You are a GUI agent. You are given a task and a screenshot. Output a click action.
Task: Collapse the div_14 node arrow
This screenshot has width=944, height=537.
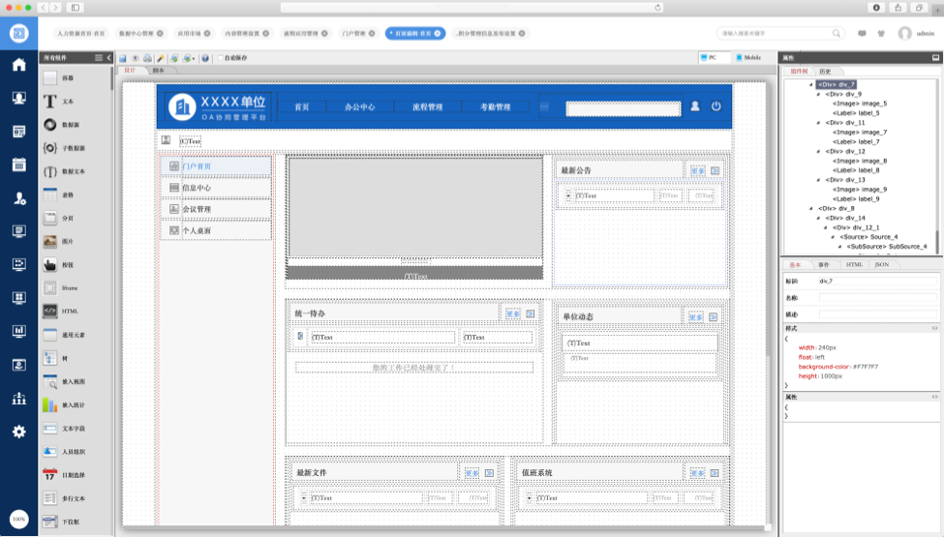[x=819, y=218]
